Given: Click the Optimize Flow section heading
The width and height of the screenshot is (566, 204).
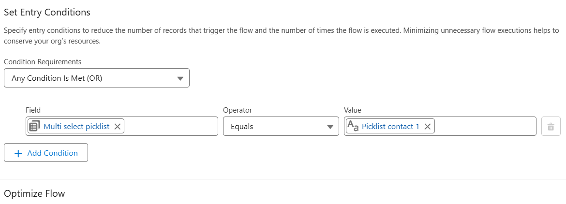Looking at the screenshot, I should click(34, 194).
